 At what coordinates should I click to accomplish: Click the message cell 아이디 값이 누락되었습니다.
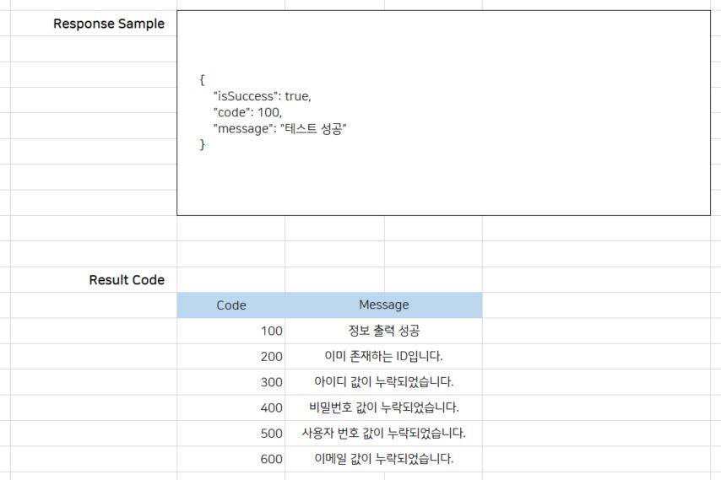pos(383,382)
